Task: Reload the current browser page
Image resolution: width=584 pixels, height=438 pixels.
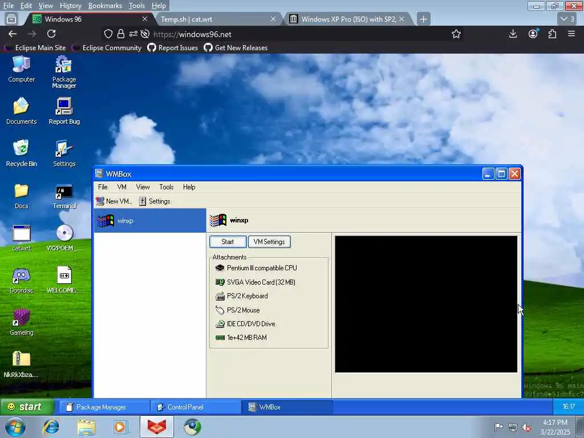Action: [51, 34]
